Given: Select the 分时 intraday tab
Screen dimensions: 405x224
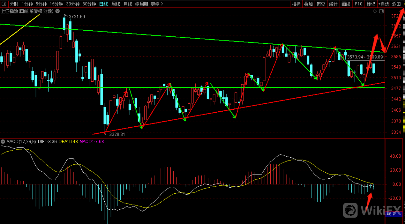Looking at the screenshot, I should click(14, 4).
